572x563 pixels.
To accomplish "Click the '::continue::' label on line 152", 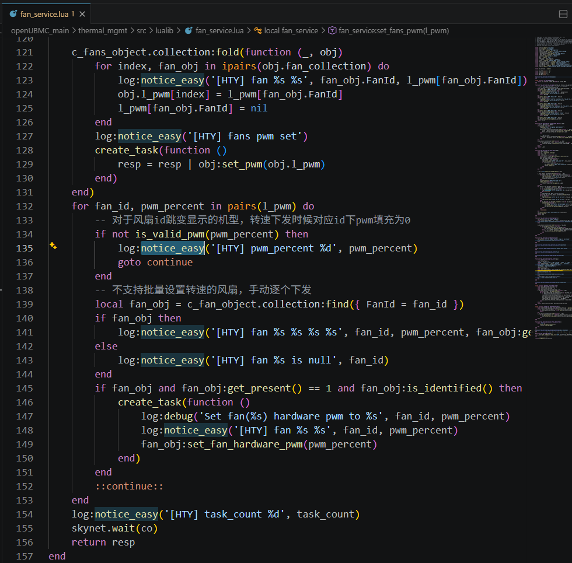I will click(129, 486).
